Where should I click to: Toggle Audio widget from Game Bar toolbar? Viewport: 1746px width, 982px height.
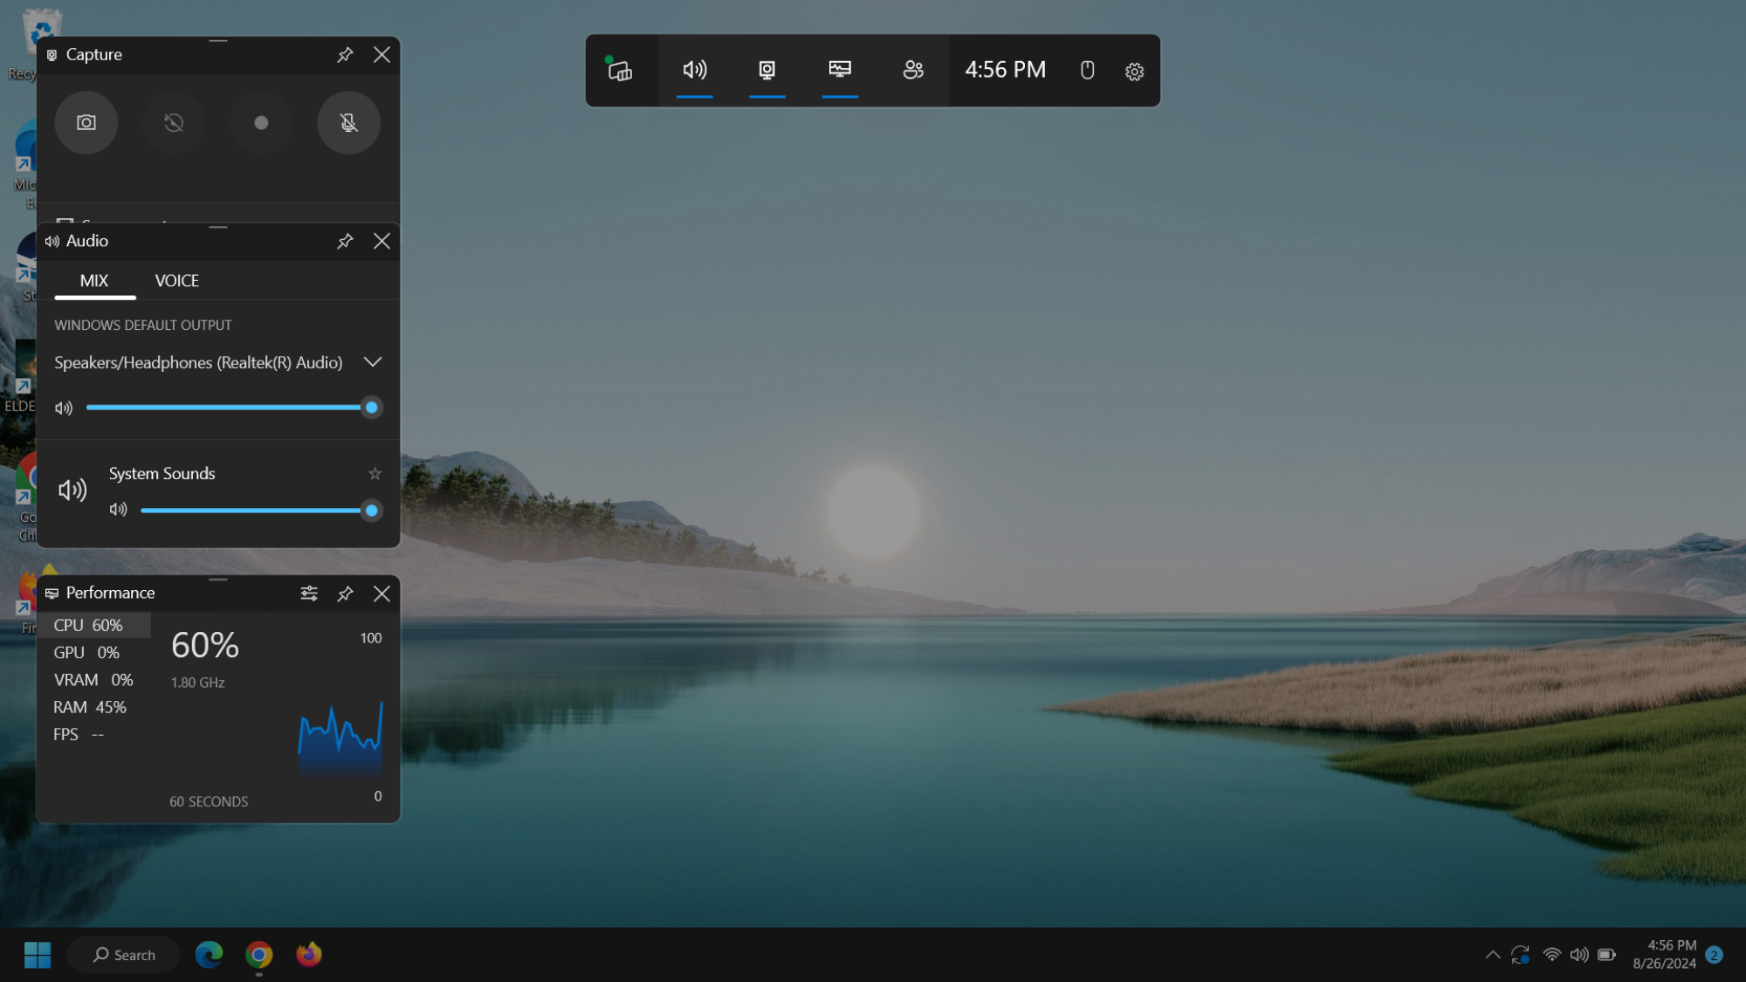click(694, 71)
